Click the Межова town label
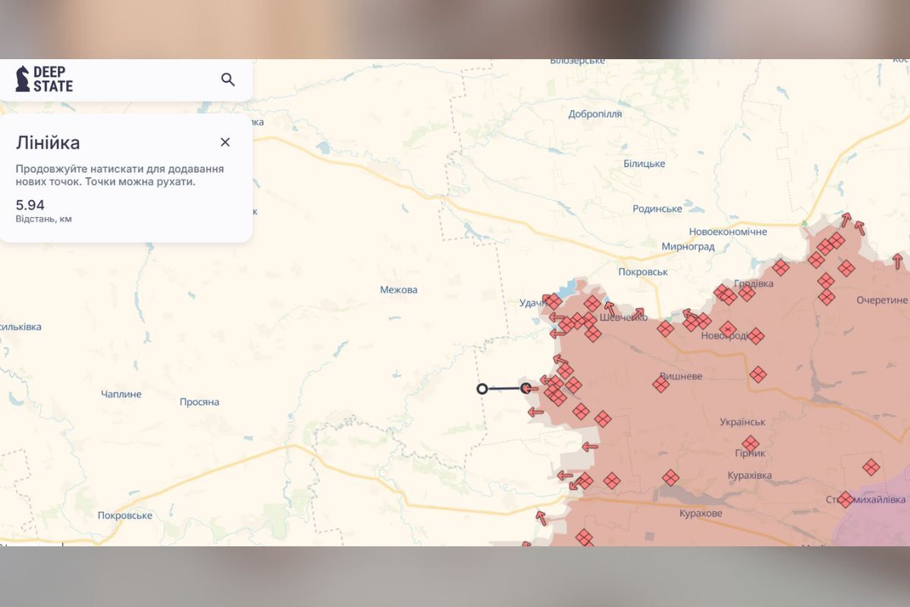Viewport: 910px width, 607px height. coord(399,290)
